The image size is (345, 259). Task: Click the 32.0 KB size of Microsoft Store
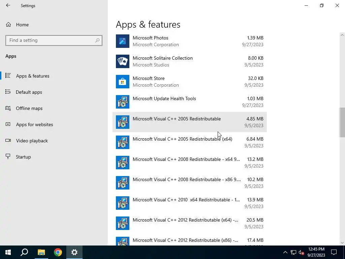coord(255,78)
